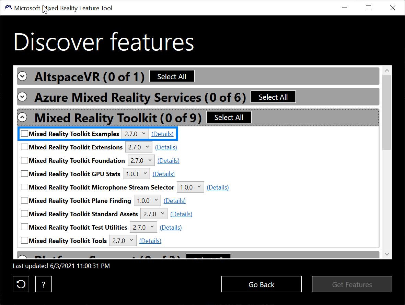This screenshot has width=405, height=305.
Task: Select Mixed Reality Toolkit Test Utilities
Action: point(24,227)
